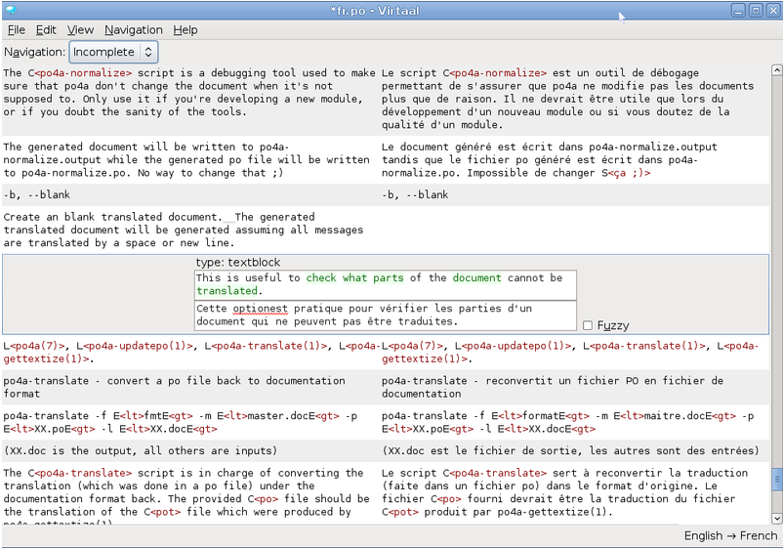The height and width of the screenshot is (548, 783).
Task: Click the translation field starting 'Cette optionest'
Action: [x=385, y=316]
